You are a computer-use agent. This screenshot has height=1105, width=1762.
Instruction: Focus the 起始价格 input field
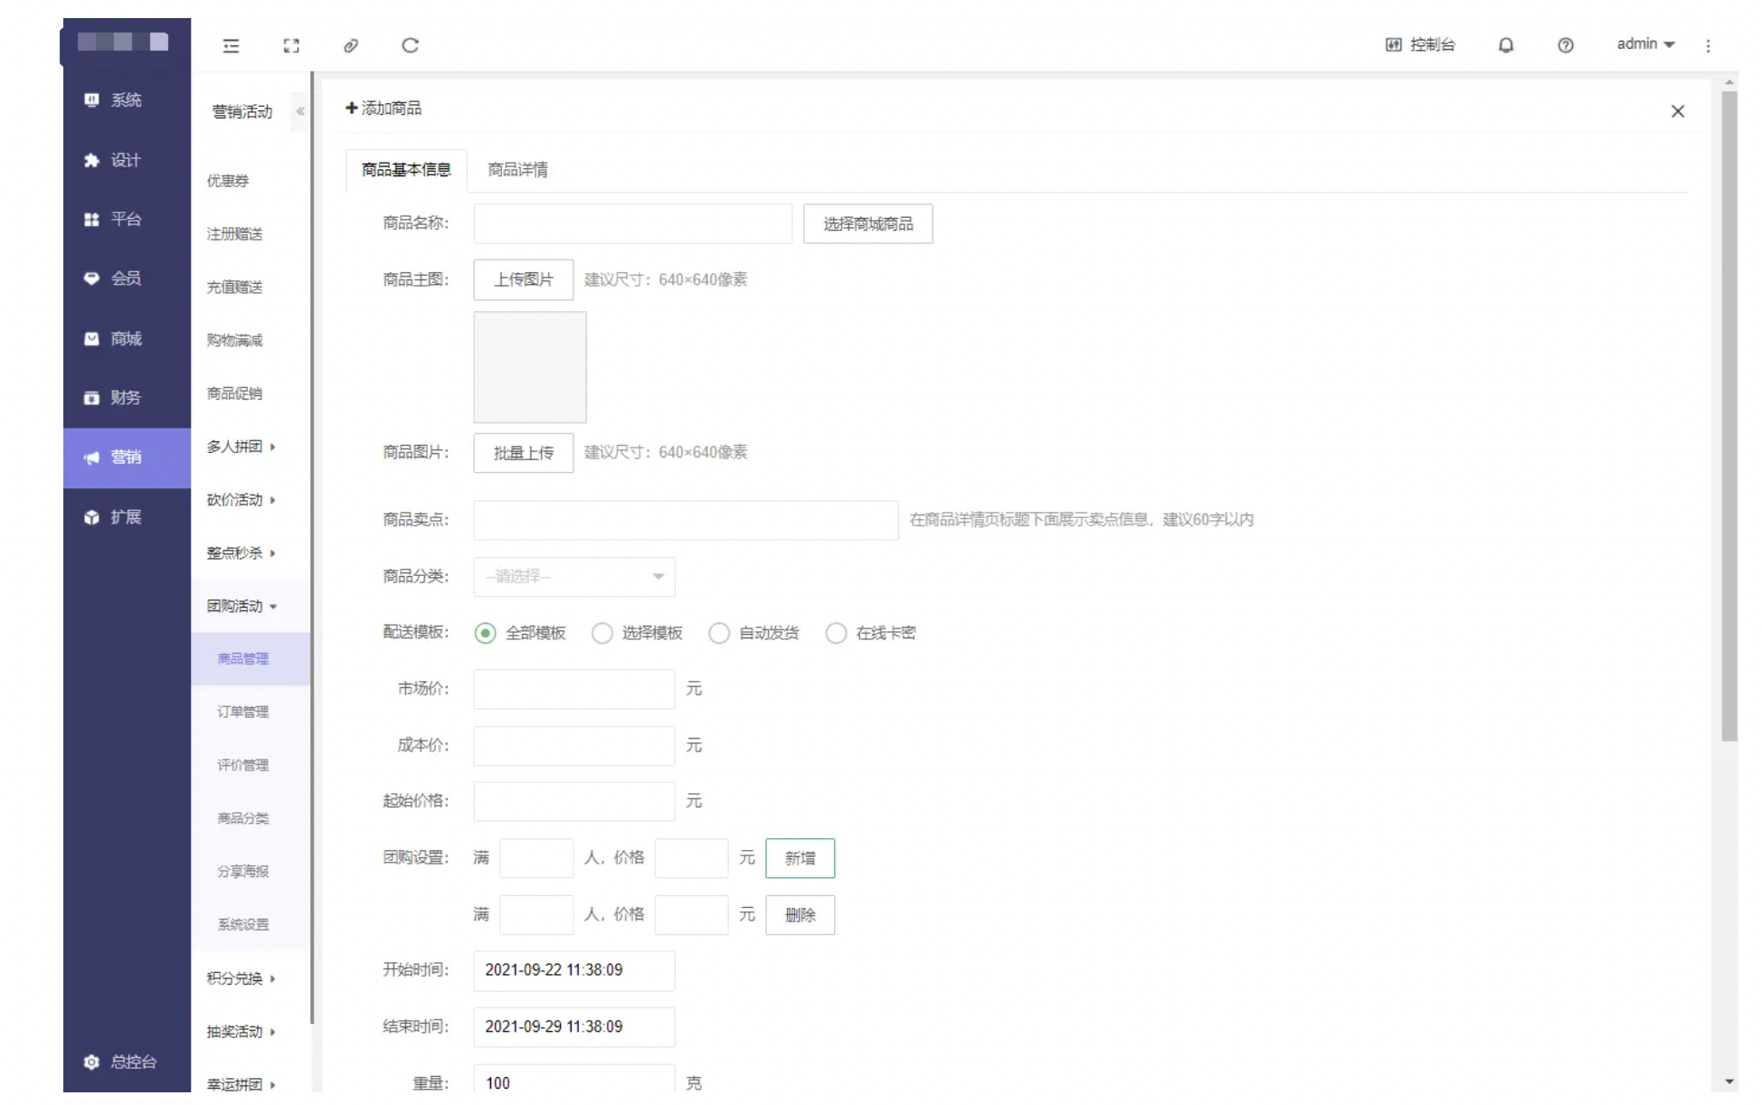(574, 801)
